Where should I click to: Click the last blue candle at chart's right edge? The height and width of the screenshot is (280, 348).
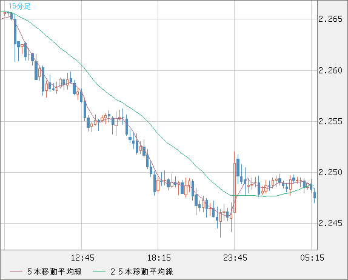[315, 195]
